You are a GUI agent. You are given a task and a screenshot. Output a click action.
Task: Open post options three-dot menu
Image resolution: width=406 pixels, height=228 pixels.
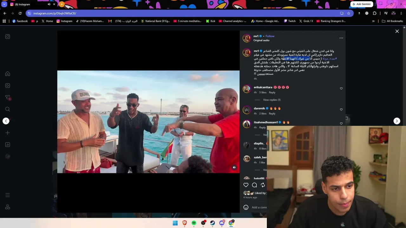[x=341, y=38]
